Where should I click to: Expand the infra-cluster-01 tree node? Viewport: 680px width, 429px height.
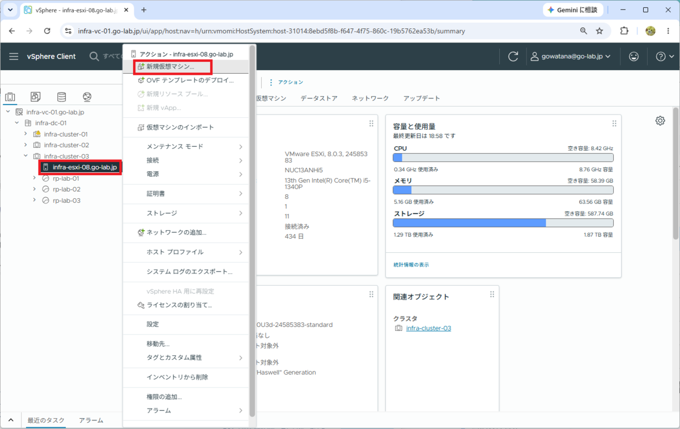coord(25,134)
